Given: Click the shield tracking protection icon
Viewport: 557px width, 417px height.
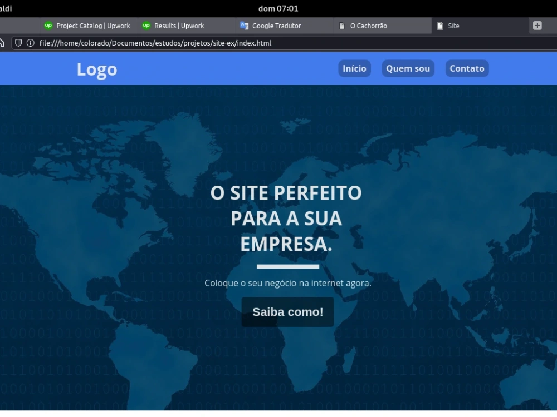Looking at the screenshot, I should 18,43.
